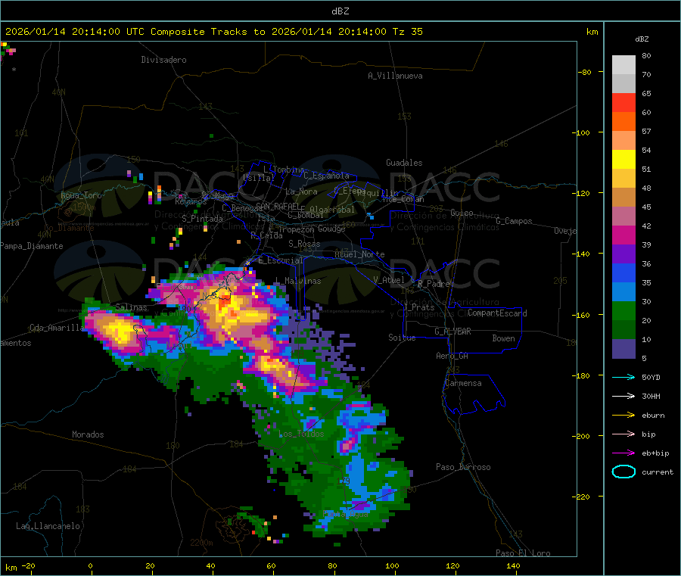The height and width of the screenshot is (576, 681).
Task: Click the cyan 50YD track arrow in legend
Action: [x=623, y=377]
